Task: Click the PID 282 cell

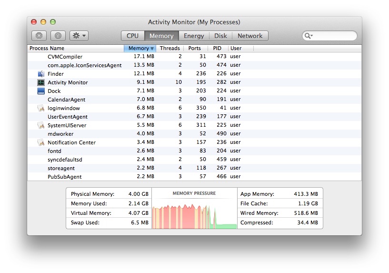Action: click(221, 82)
